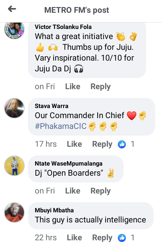Open Stava Warra's profile picture
162x246 pixels.
[x=14, y=108]
